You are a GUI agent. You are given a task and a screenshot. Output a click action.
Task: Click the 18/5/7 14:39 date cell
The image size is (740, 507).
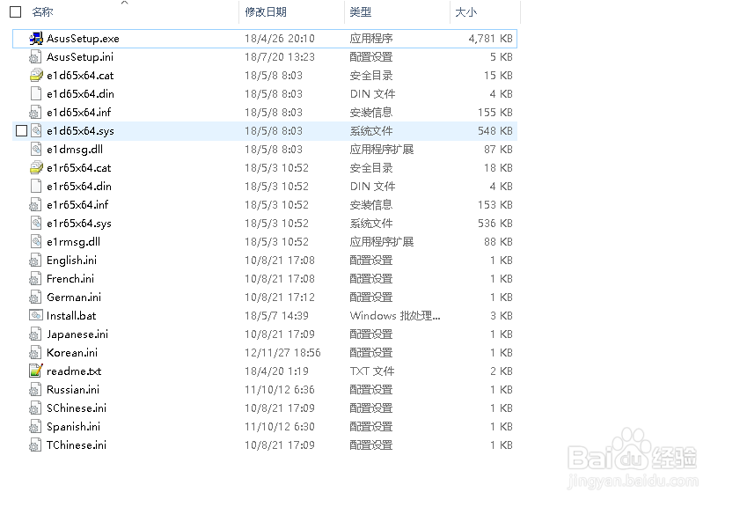tap(276, 315)
